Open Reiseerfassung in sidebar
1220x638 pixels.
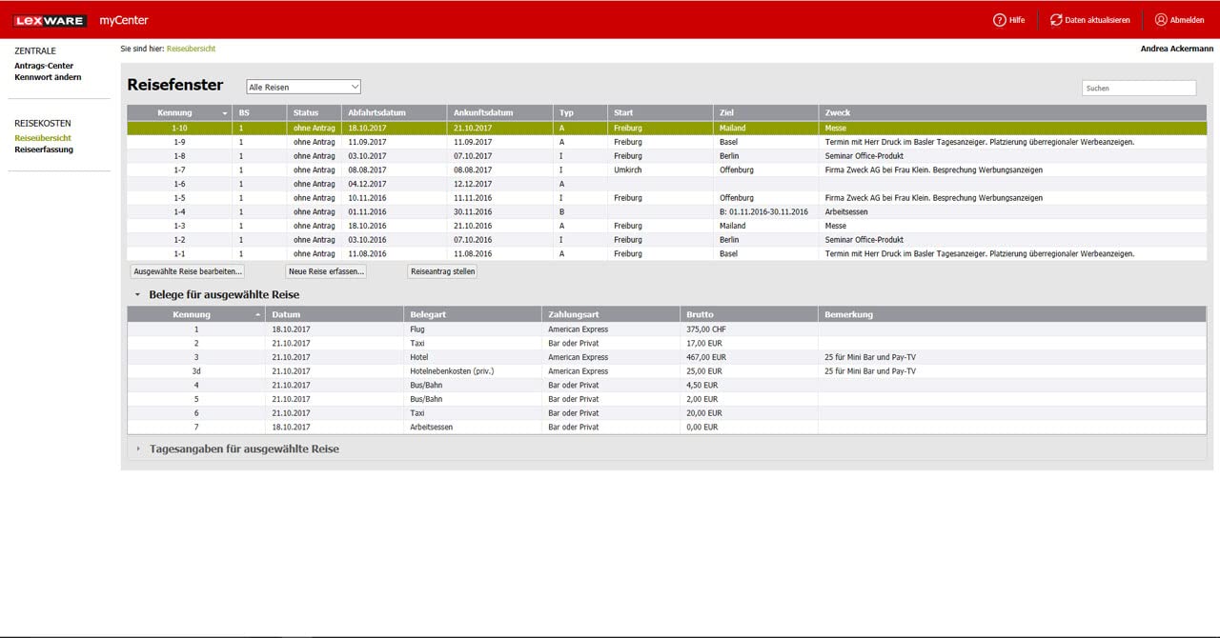(44, 150)
